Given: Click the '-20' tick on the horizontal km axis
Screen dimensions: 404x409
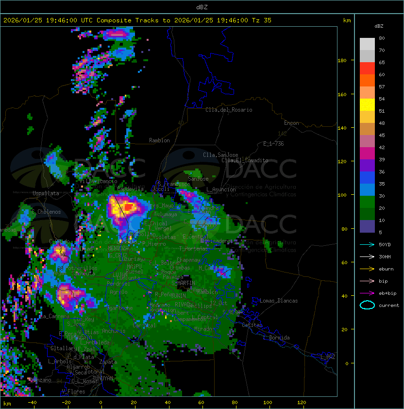Looking at the screenshot, I should tap(66, 403).
